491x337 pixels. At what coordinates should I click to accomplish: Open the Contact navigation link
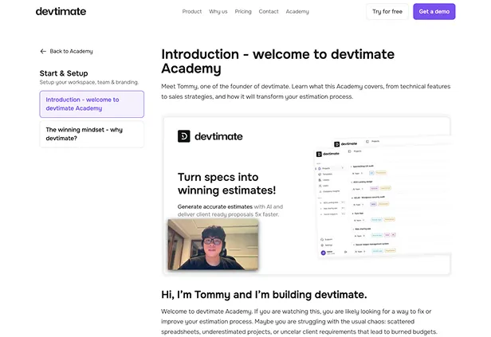coord(269,12)
